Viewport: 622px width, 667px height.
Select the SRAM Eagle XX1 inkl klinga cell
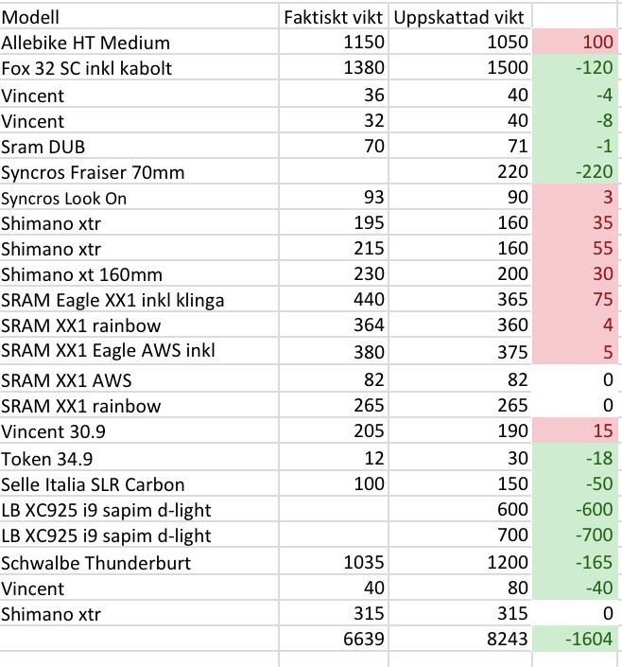pyautogui.click(x=139, y=300)
